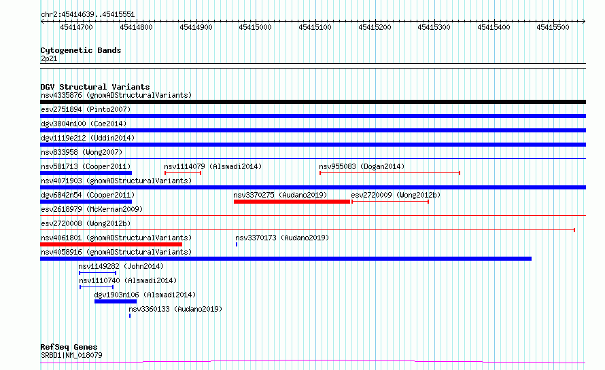Image resolution: width=605 pixels, height=370 pixels.
Task: Open the nsv955083 (Dogan2014) label
Action: pyautogui.click(x=362, y=166)
